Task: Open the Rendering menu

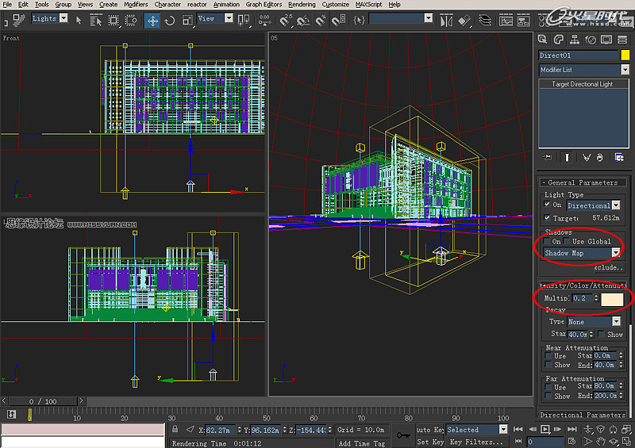Action: pos(301,5)
